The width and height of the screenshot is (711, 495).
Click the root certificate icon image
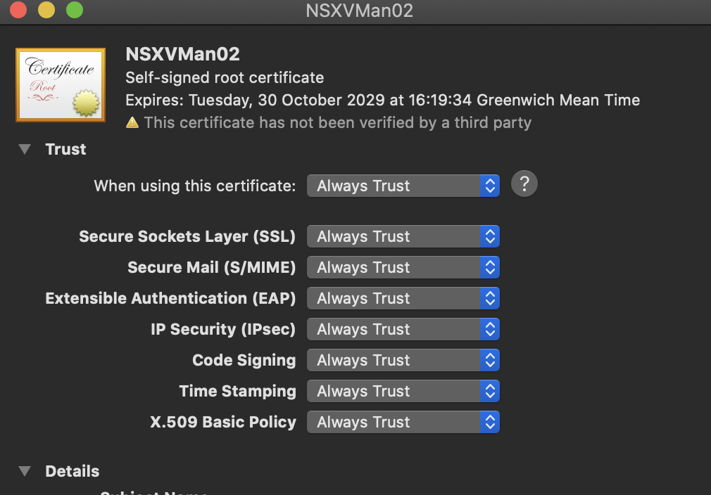pyautogui.click(x=61, y=85)
